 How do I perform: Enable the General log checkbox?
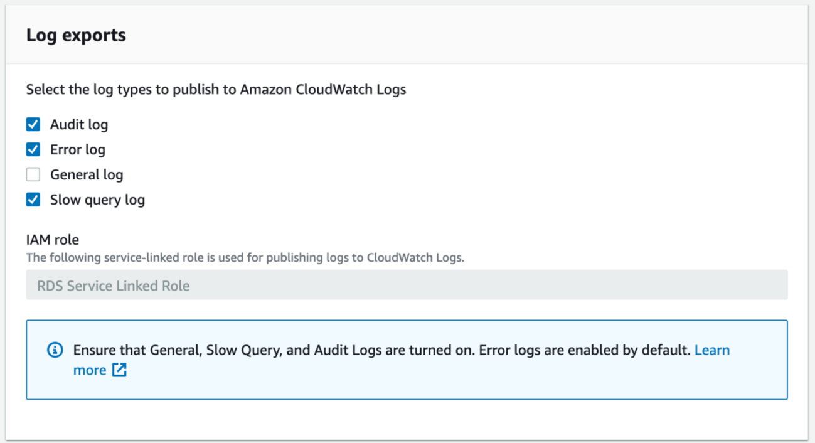(33, 174)
